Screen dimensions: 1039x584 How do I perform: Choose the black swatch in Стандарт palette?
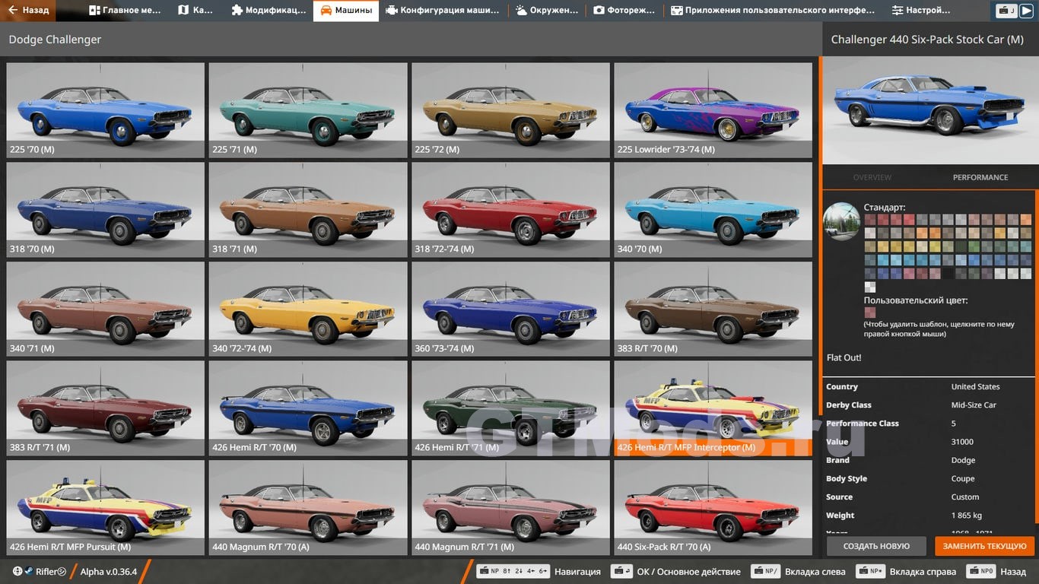coord(948,274)
